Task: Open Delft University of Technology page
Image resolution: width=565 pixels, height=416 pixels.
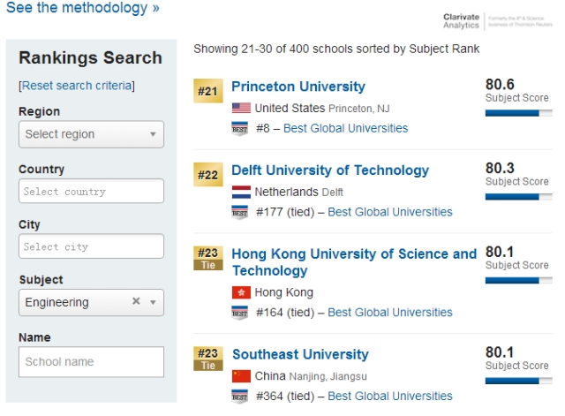Action: [330, 170]
